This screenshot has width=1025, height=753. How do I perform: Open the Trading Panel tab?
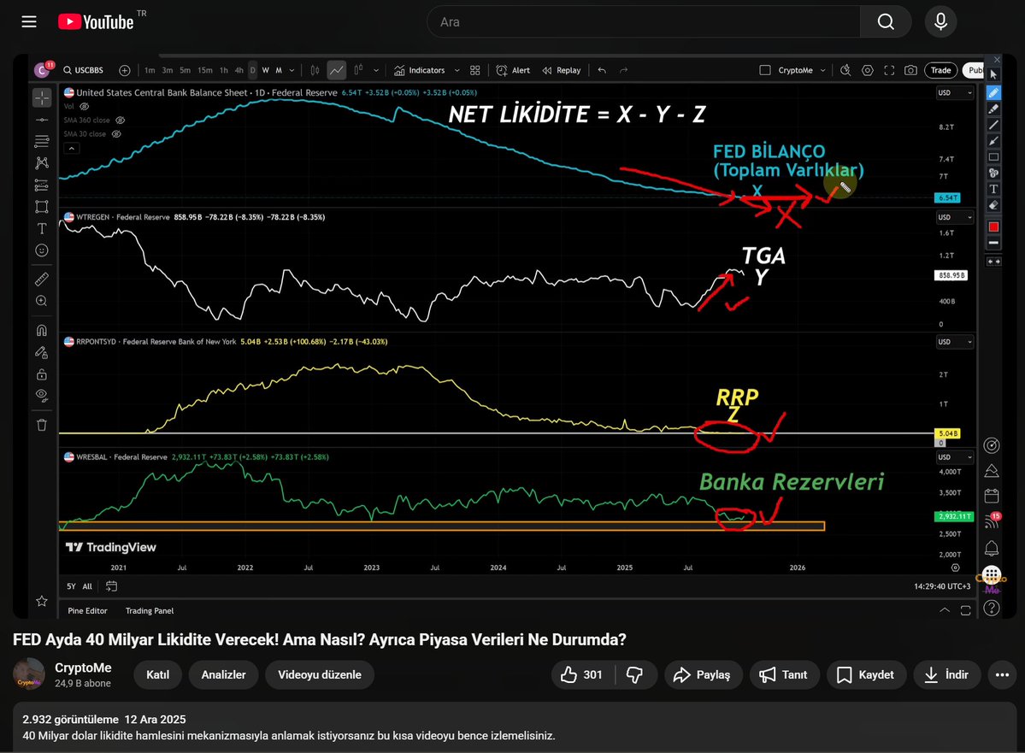[150, 611]
